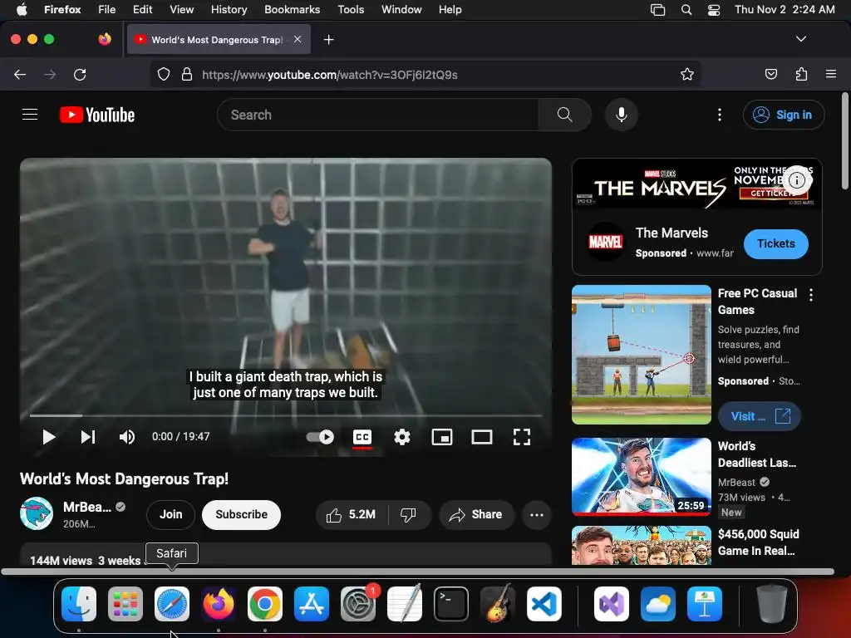Open MrBeast channel avatar
The height and width of the screenshot is (638, 851).
[x=37, y=513]
